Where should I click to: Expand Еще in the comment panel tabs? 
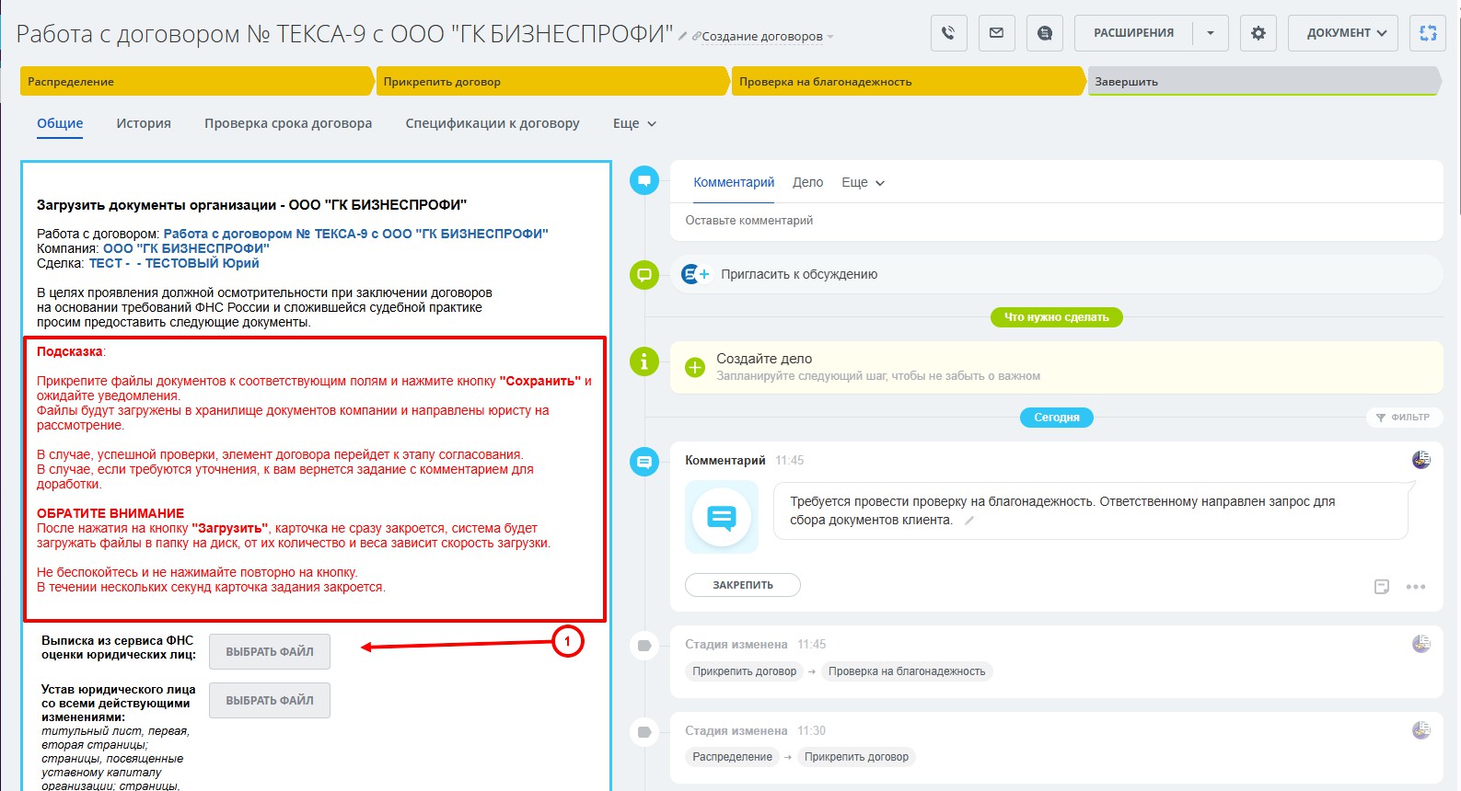[x=863, y=182]
